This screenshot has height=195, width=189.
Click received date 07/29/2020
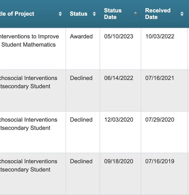tap(160, 120)
